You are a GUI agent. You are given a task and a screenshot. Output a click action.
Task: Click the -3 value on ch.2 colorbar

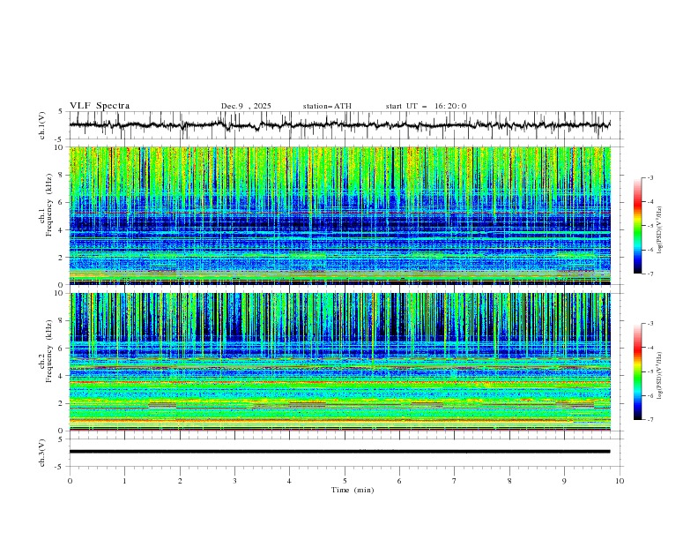(650, 325)
